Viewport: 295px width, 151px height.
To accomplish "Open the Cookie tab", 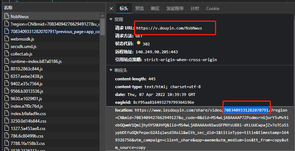I will pyautogui.click(x=213, y=9).
